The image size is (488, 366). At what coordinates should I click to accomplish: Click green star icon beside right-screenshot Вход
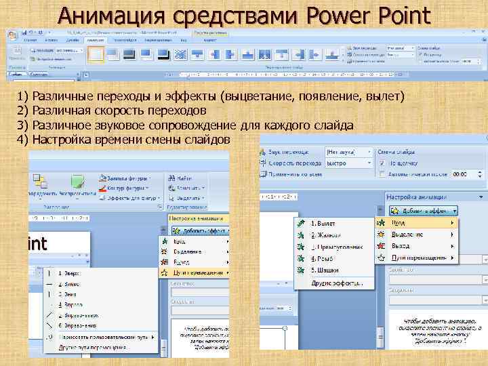click(381, 223)
